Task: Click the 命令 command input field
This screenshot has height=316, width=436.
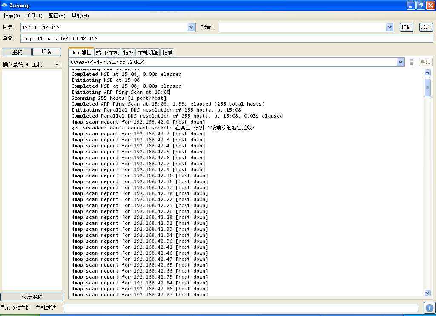Action: click(x=227, y=38)
